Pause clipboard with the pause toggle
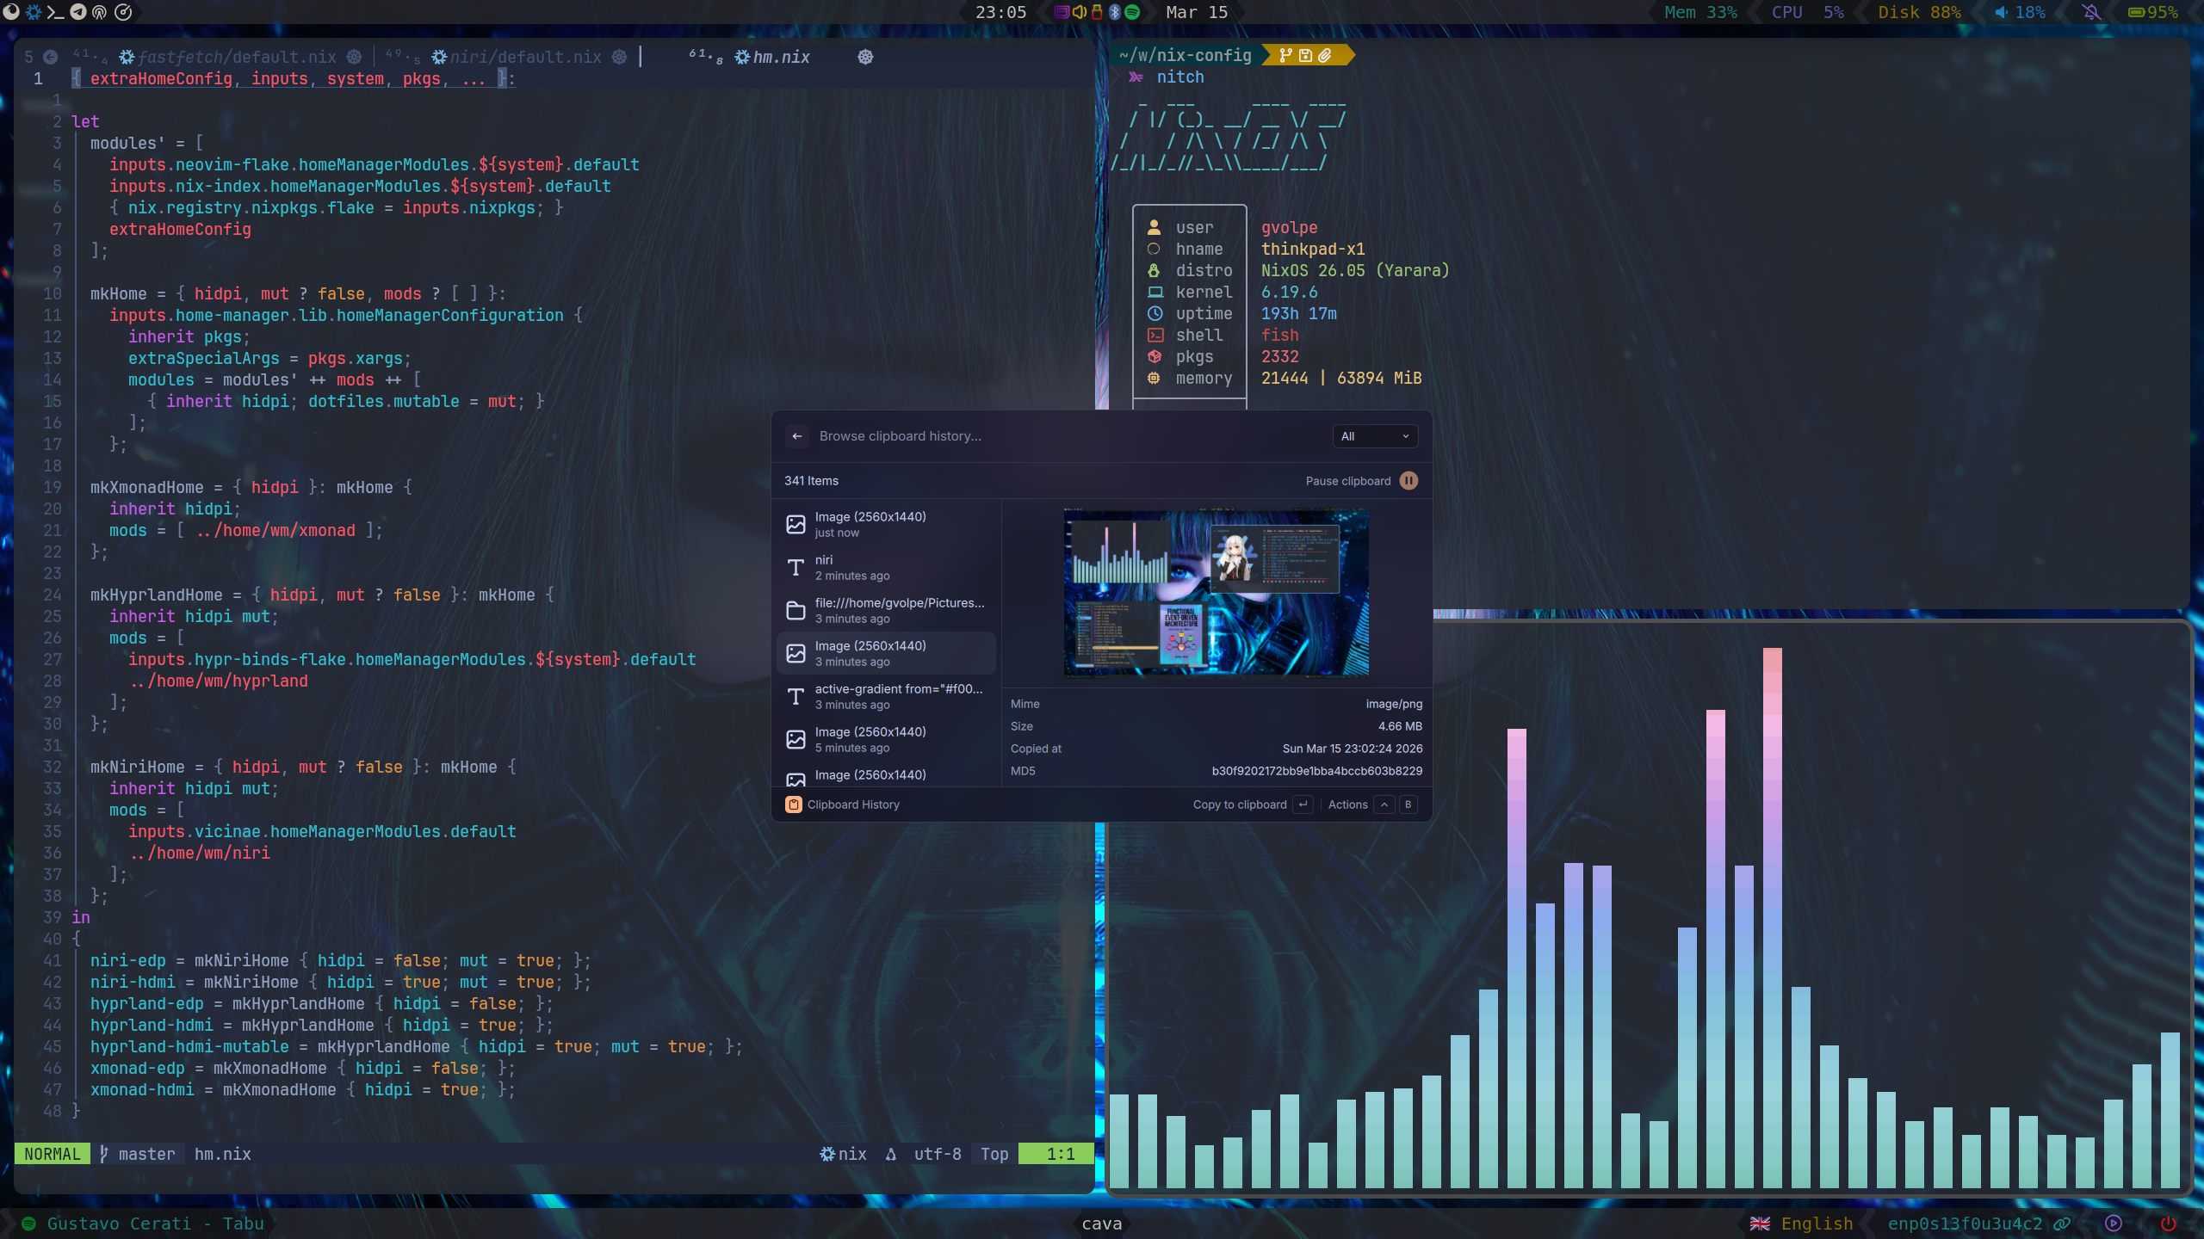Image resolution: width=2204 pixels, height=1239 pixels. click(1408, 481)
